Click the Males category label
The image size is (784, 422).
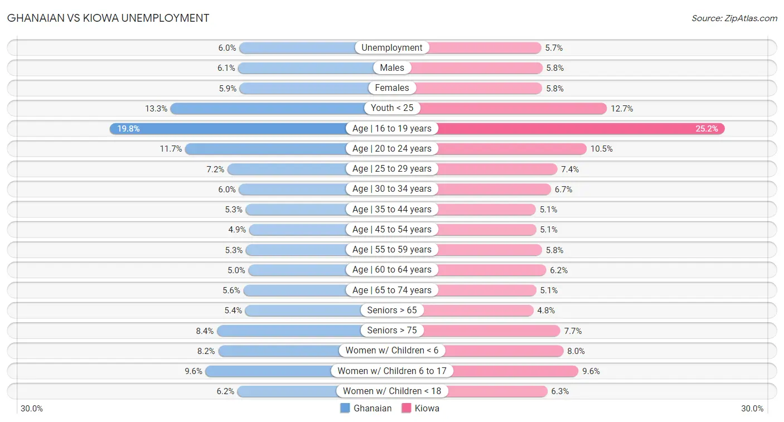point(392,68)
